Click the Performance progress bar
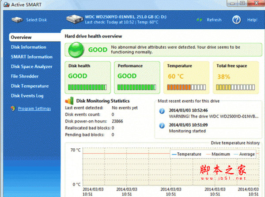 136,87
